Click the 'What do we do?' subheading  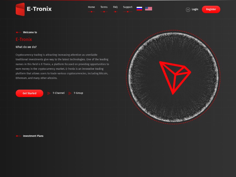[x=26, y=47]
